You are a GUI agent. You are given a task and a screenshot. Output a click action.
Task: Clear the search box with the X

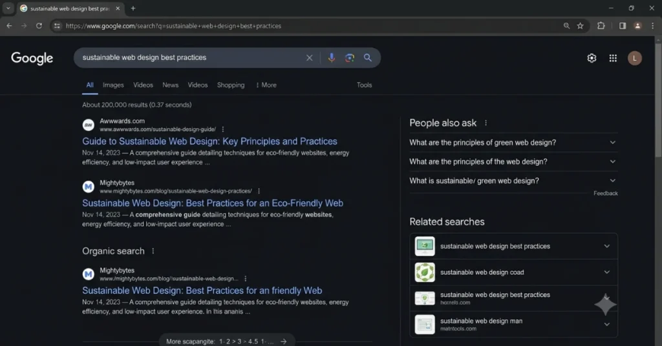click(310, 57)
